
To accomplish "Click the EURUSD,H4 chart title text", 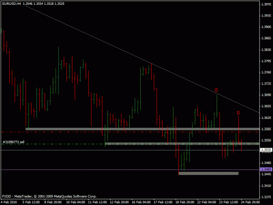I will click(x=11, y=3).
